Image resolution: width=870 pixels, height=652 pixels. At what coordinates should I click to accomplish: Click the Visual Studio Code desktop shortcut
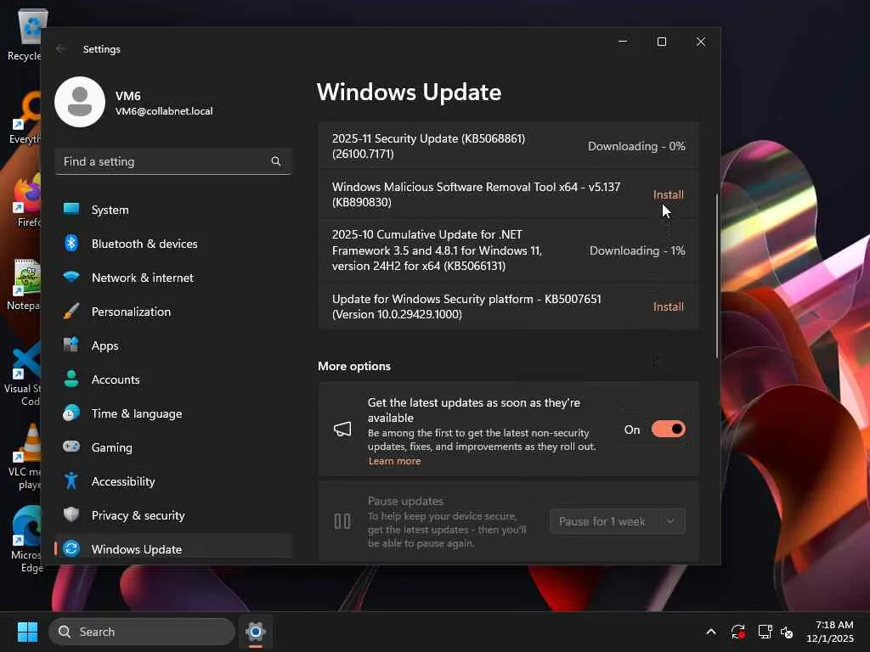pyautogui.click(x=23, y=374)
